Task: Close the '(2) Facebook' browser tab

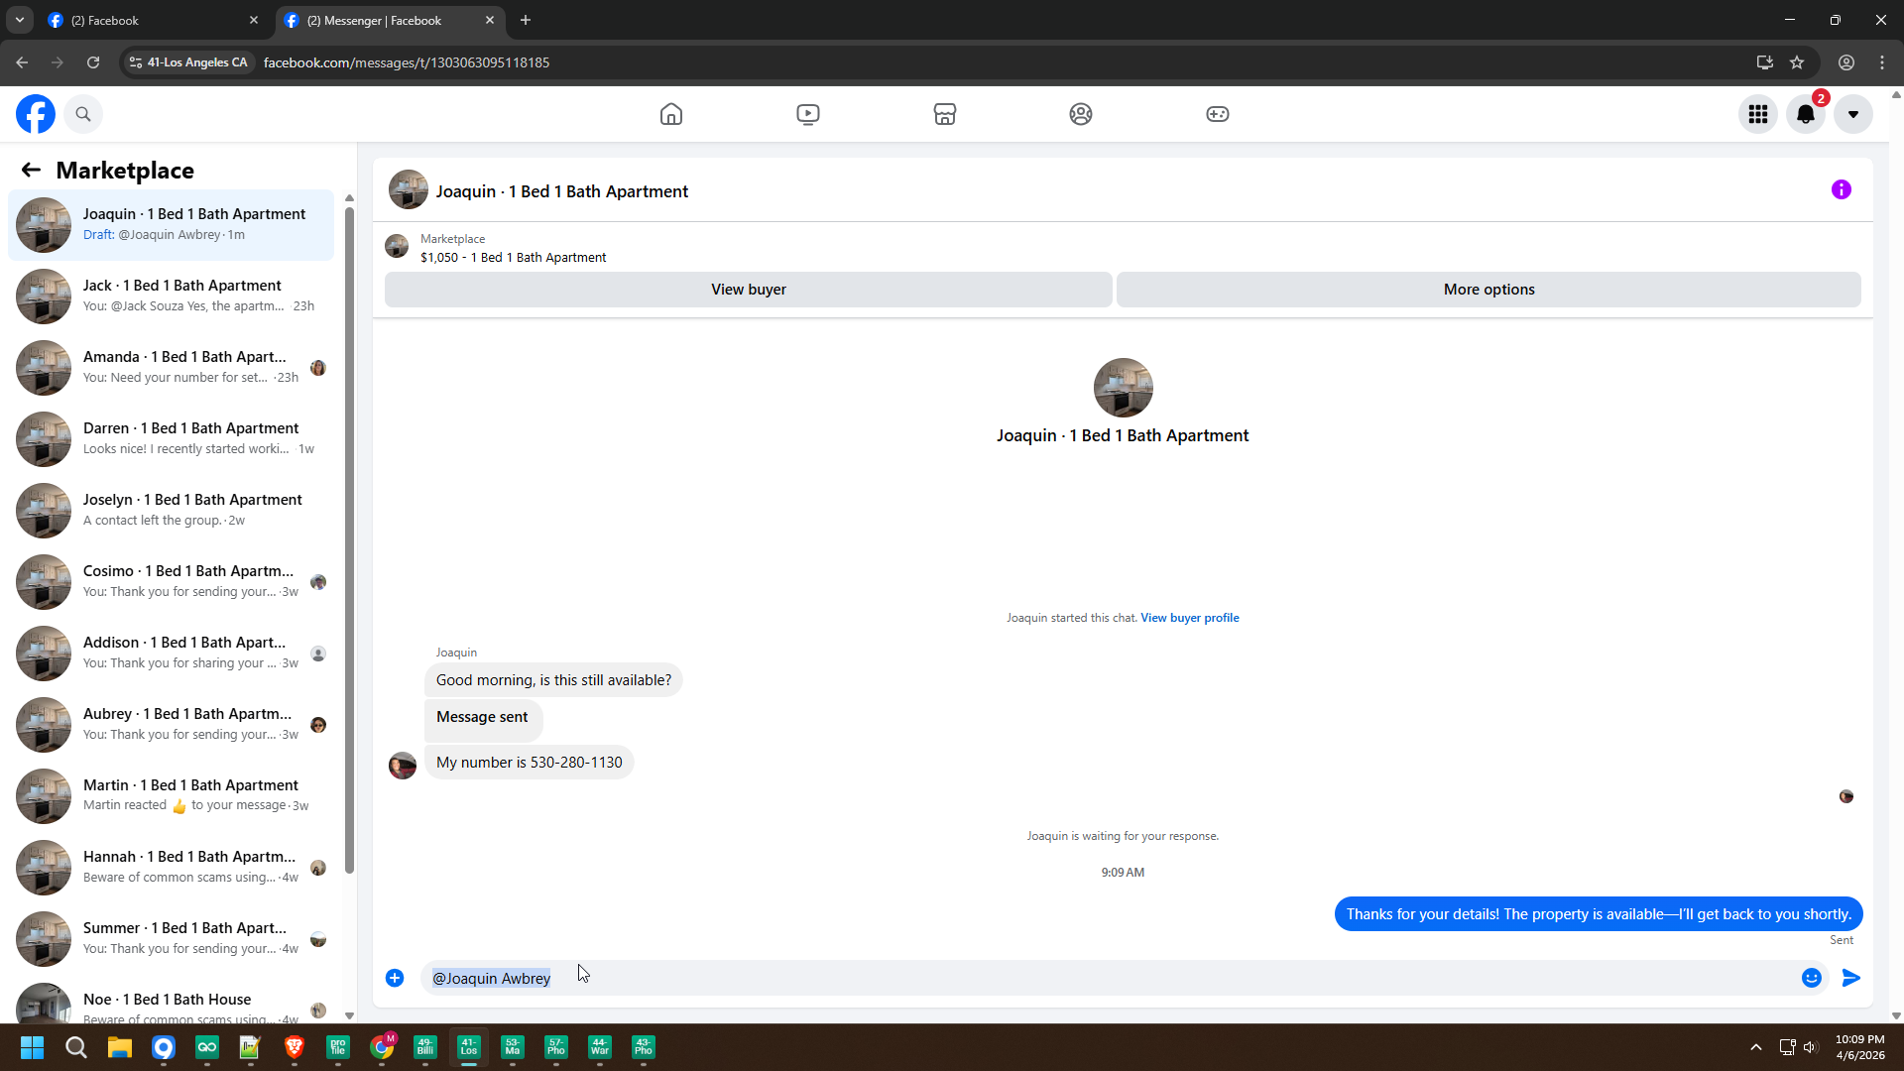Action: 254,20
